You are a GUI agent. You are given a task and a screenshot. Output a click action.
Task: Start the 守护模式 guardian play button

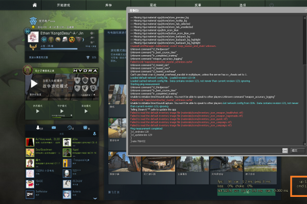62,111
